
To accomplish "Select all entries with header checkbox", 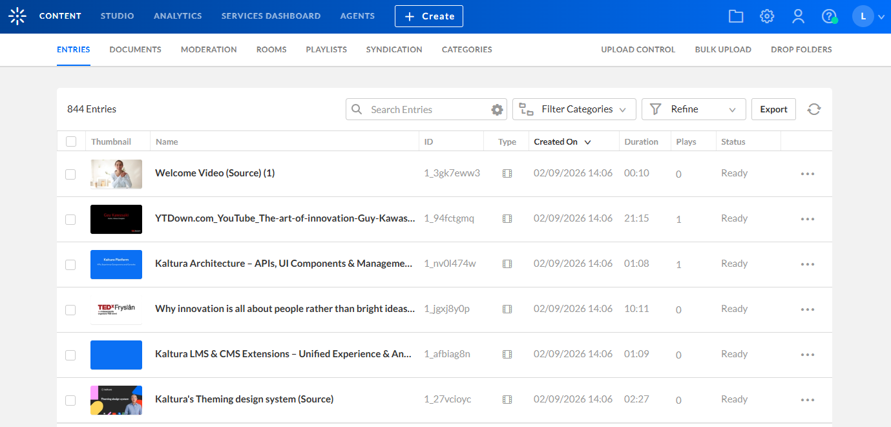I will 71,141.
